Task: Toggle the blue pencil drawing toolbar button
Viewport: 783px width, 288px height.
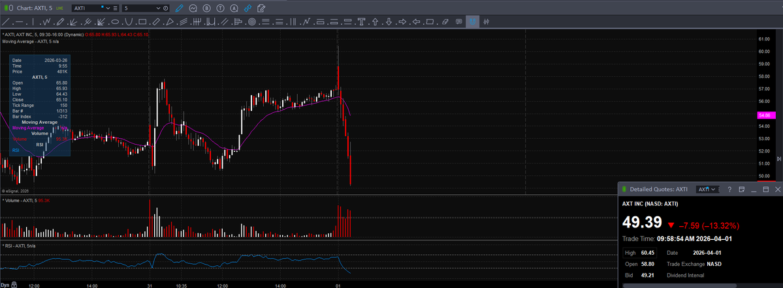Action: [180, 8]
